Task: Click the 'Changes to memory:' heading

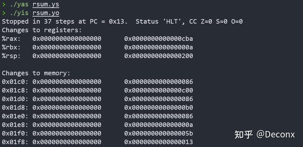Action: (x=36, y=73)
